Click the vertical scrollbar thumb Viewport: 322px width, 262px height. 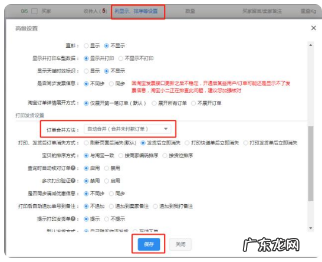[x=311, y=163]
